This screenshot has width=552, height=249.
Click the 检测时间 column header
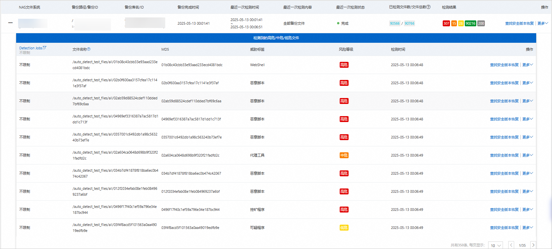(398, 49)
